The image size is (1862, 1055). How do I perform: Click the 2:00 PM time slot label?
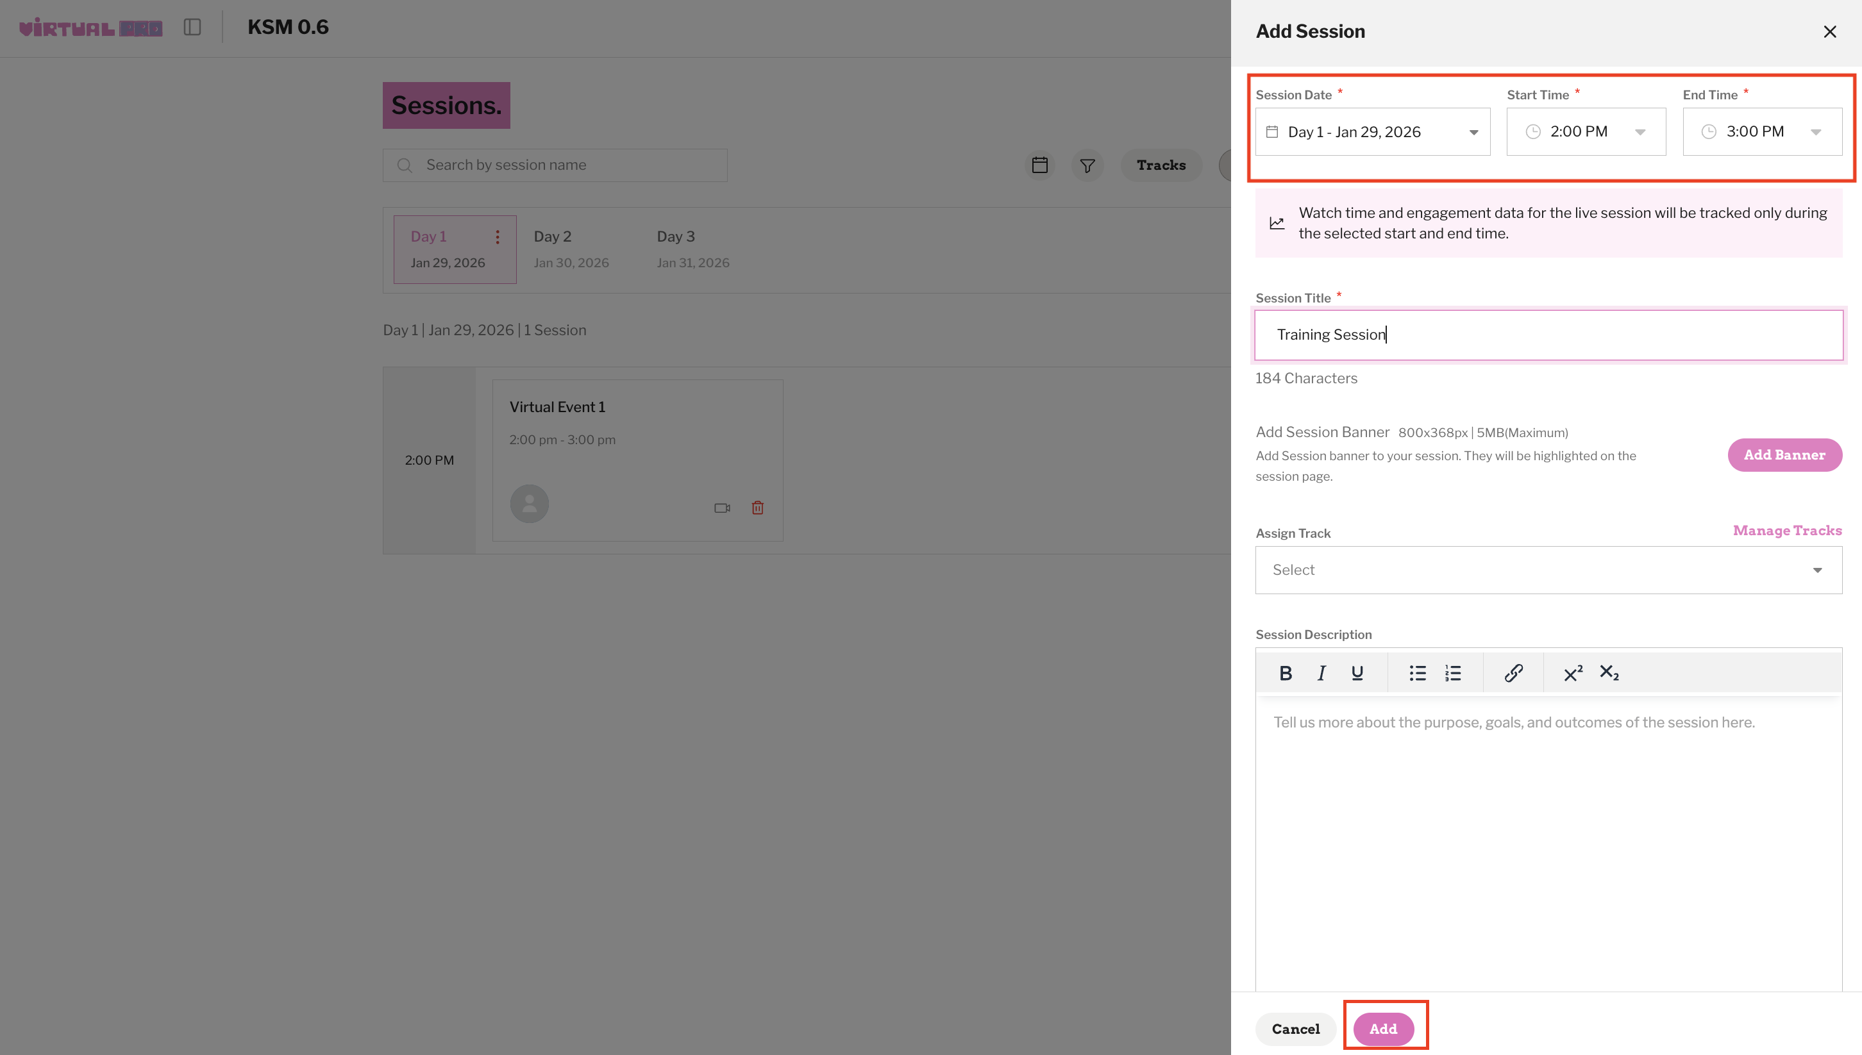click(429, 460)
